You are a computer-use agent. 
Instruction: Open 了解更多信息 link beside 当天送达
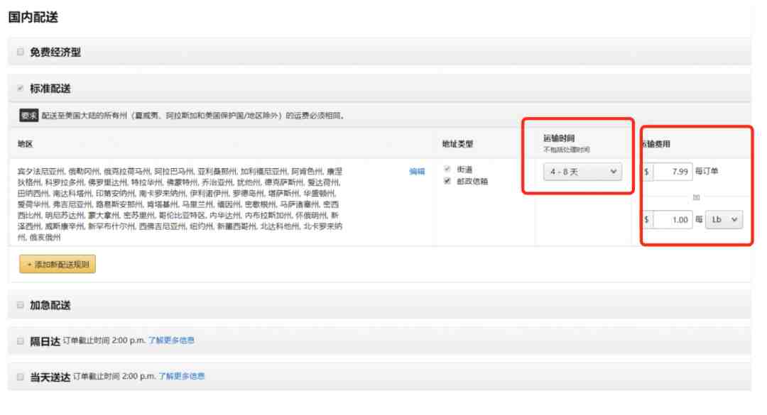[182, 376]
